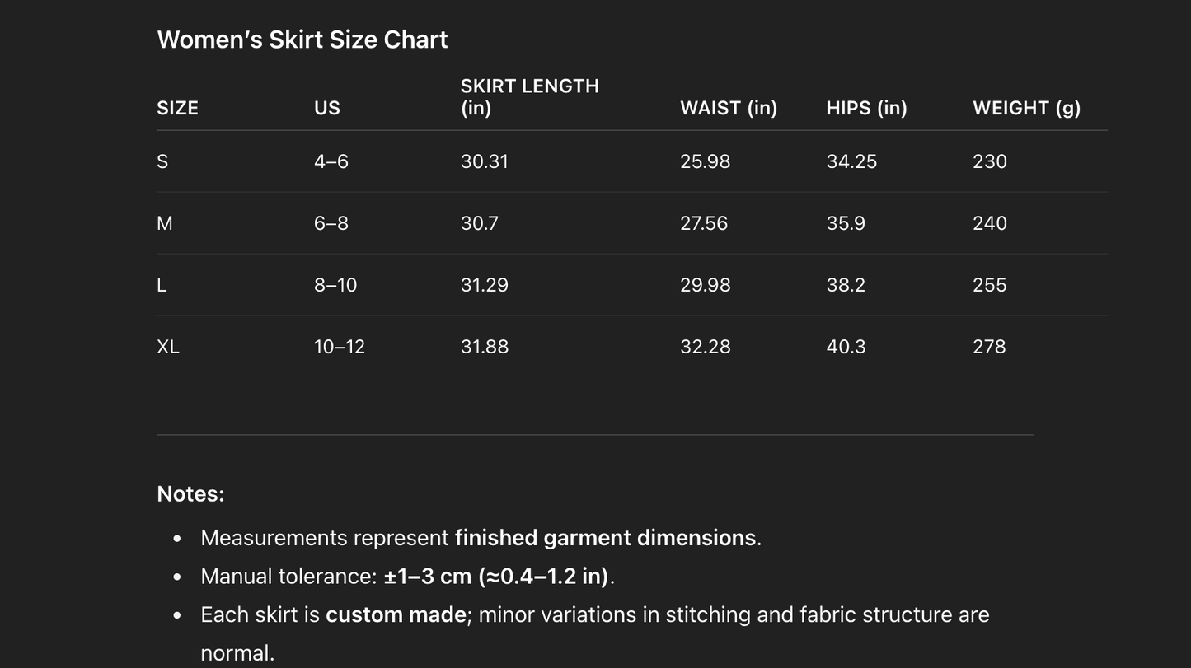Click size S in the first row
Image resolution: width=1191 pixels, height=668 pixels.
click(162, 161)
